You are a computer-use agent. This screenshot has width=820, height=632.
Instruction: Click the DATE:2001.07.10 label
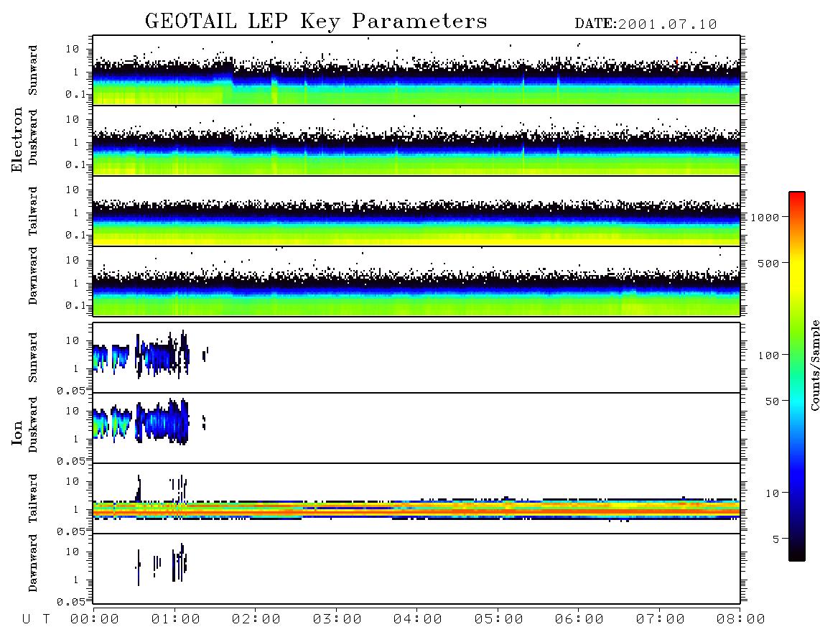[x=646, y=24]
